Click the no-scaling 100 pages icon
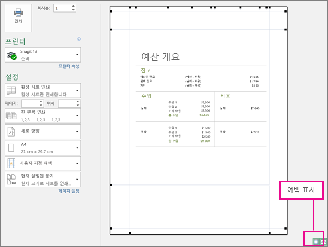328x247 pixels. (x=11, y=180)
